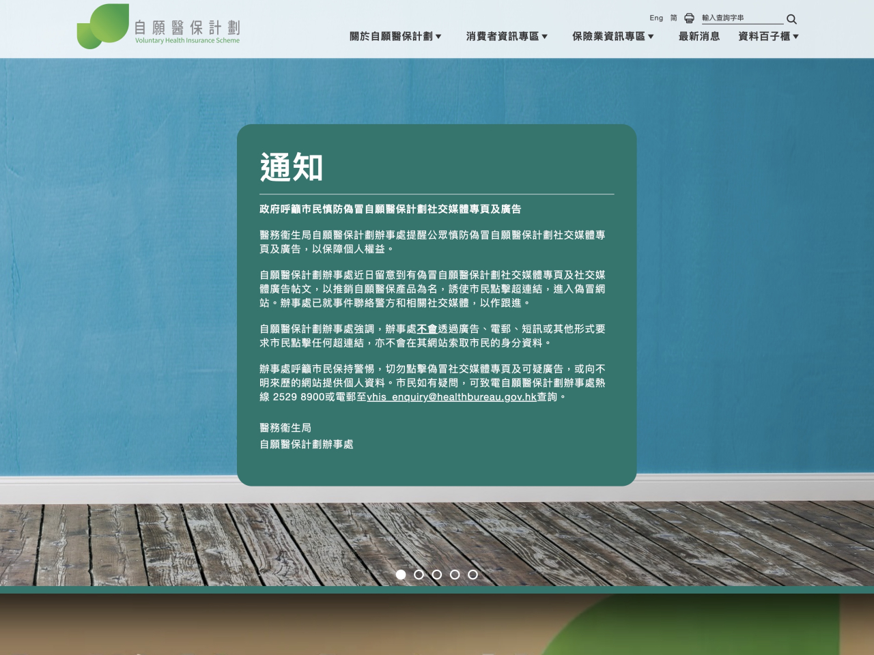Expand the 關於自願醫保計劃 menu
The width and height of the screenshot is (874, 655).
(395, 36)
